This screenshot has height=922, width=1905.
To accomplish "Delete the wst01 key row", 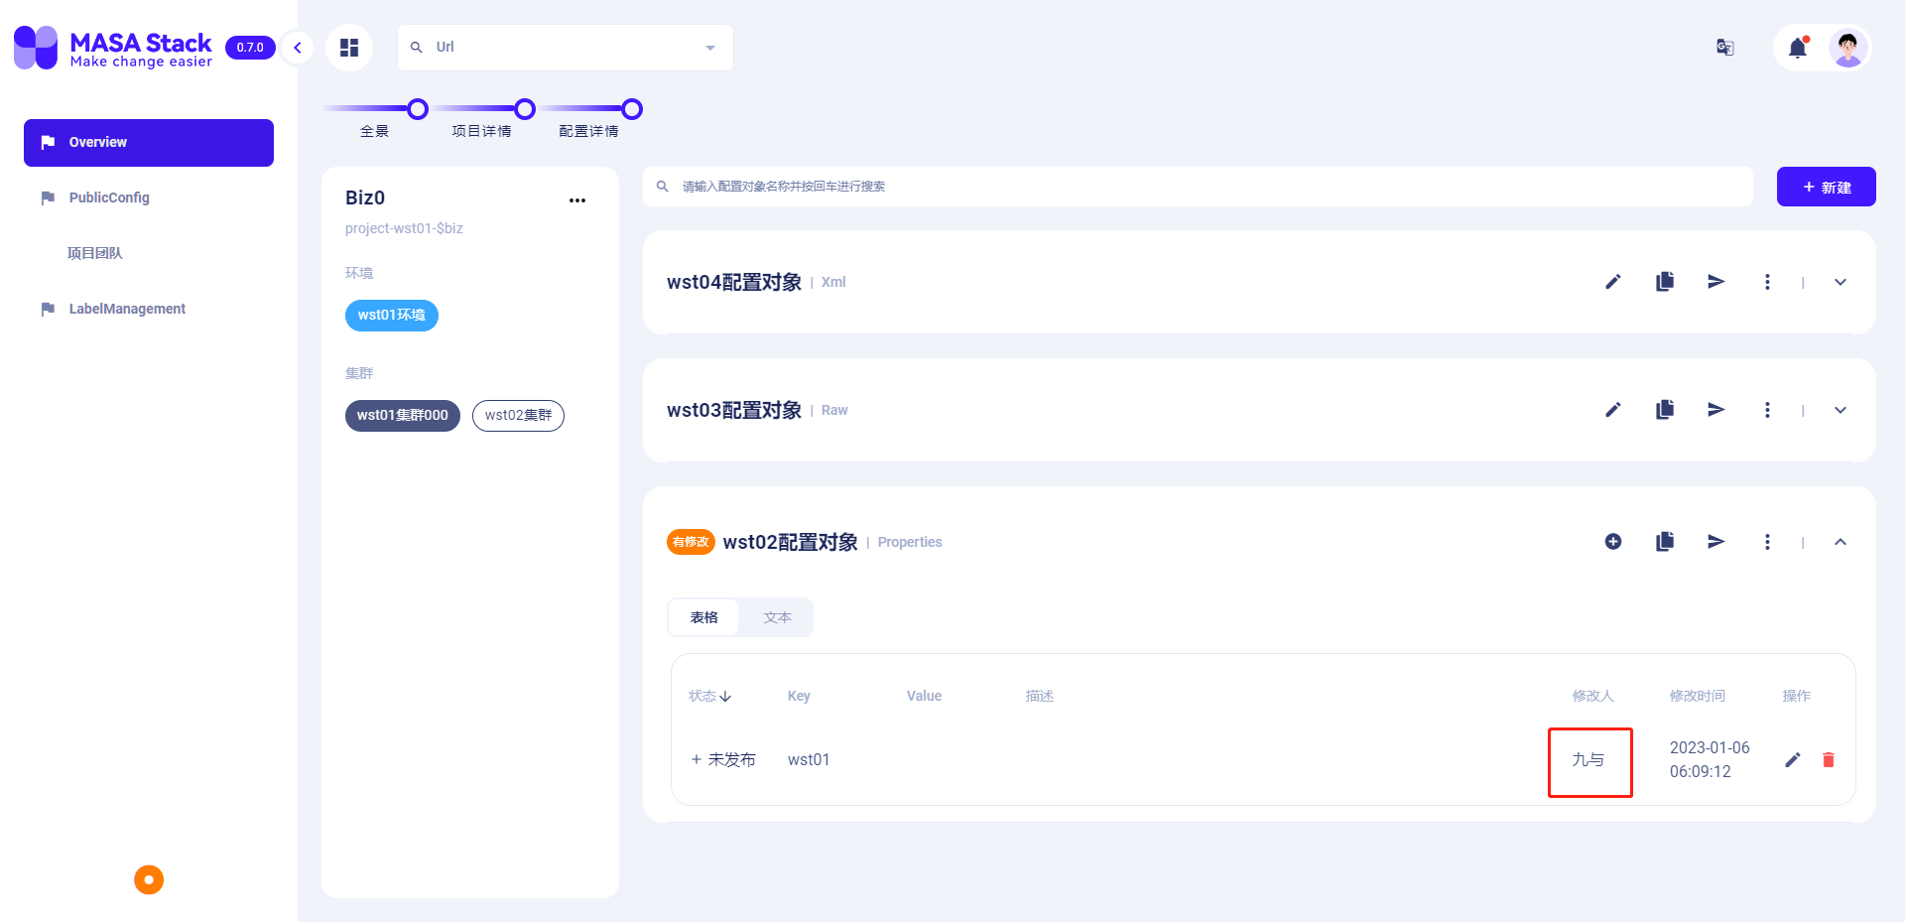I will pyautogui.click(x=1829, y=760).
